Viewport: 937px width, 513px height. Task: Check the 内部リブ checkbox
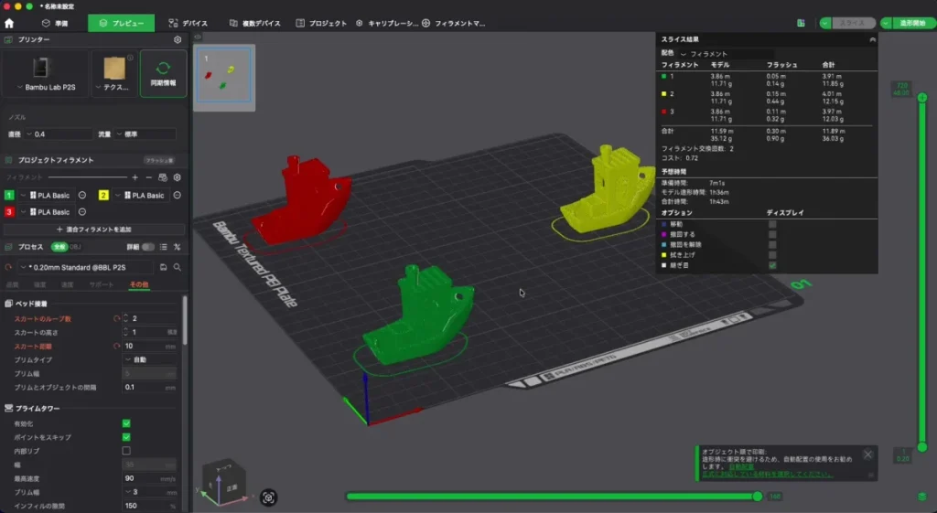(x=126, y=451)
